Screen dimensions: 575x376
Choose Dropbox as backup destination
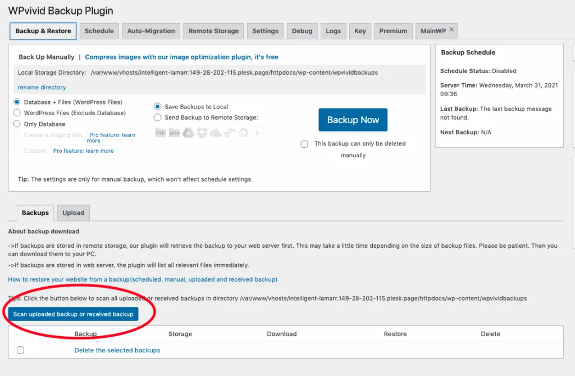pos(202,133)
